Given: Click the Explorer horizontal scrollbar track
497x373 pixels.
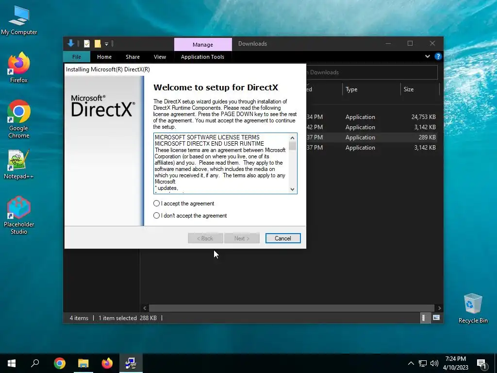Looking at the screenshot, I should click(x=292, y=308).
